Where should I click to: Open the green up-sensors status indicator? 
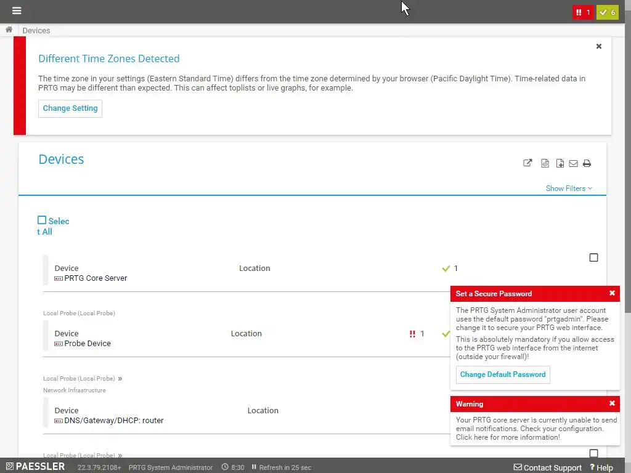tap(607, 12)
